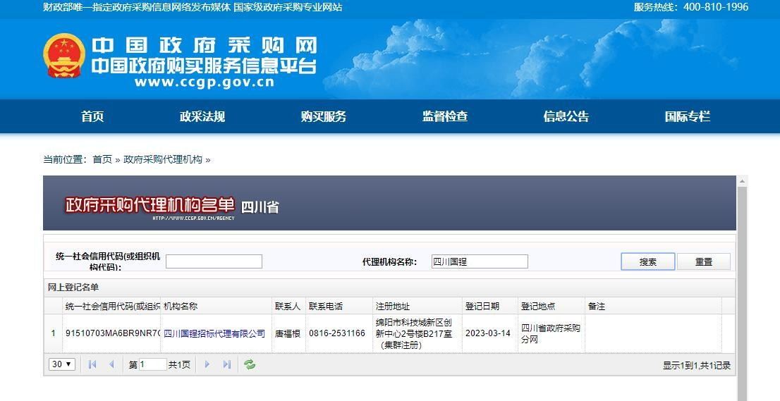The height and width of the screenshot is (401, 780).
Task: Refresh the table with the green reload icon
Action: (250, 364)
